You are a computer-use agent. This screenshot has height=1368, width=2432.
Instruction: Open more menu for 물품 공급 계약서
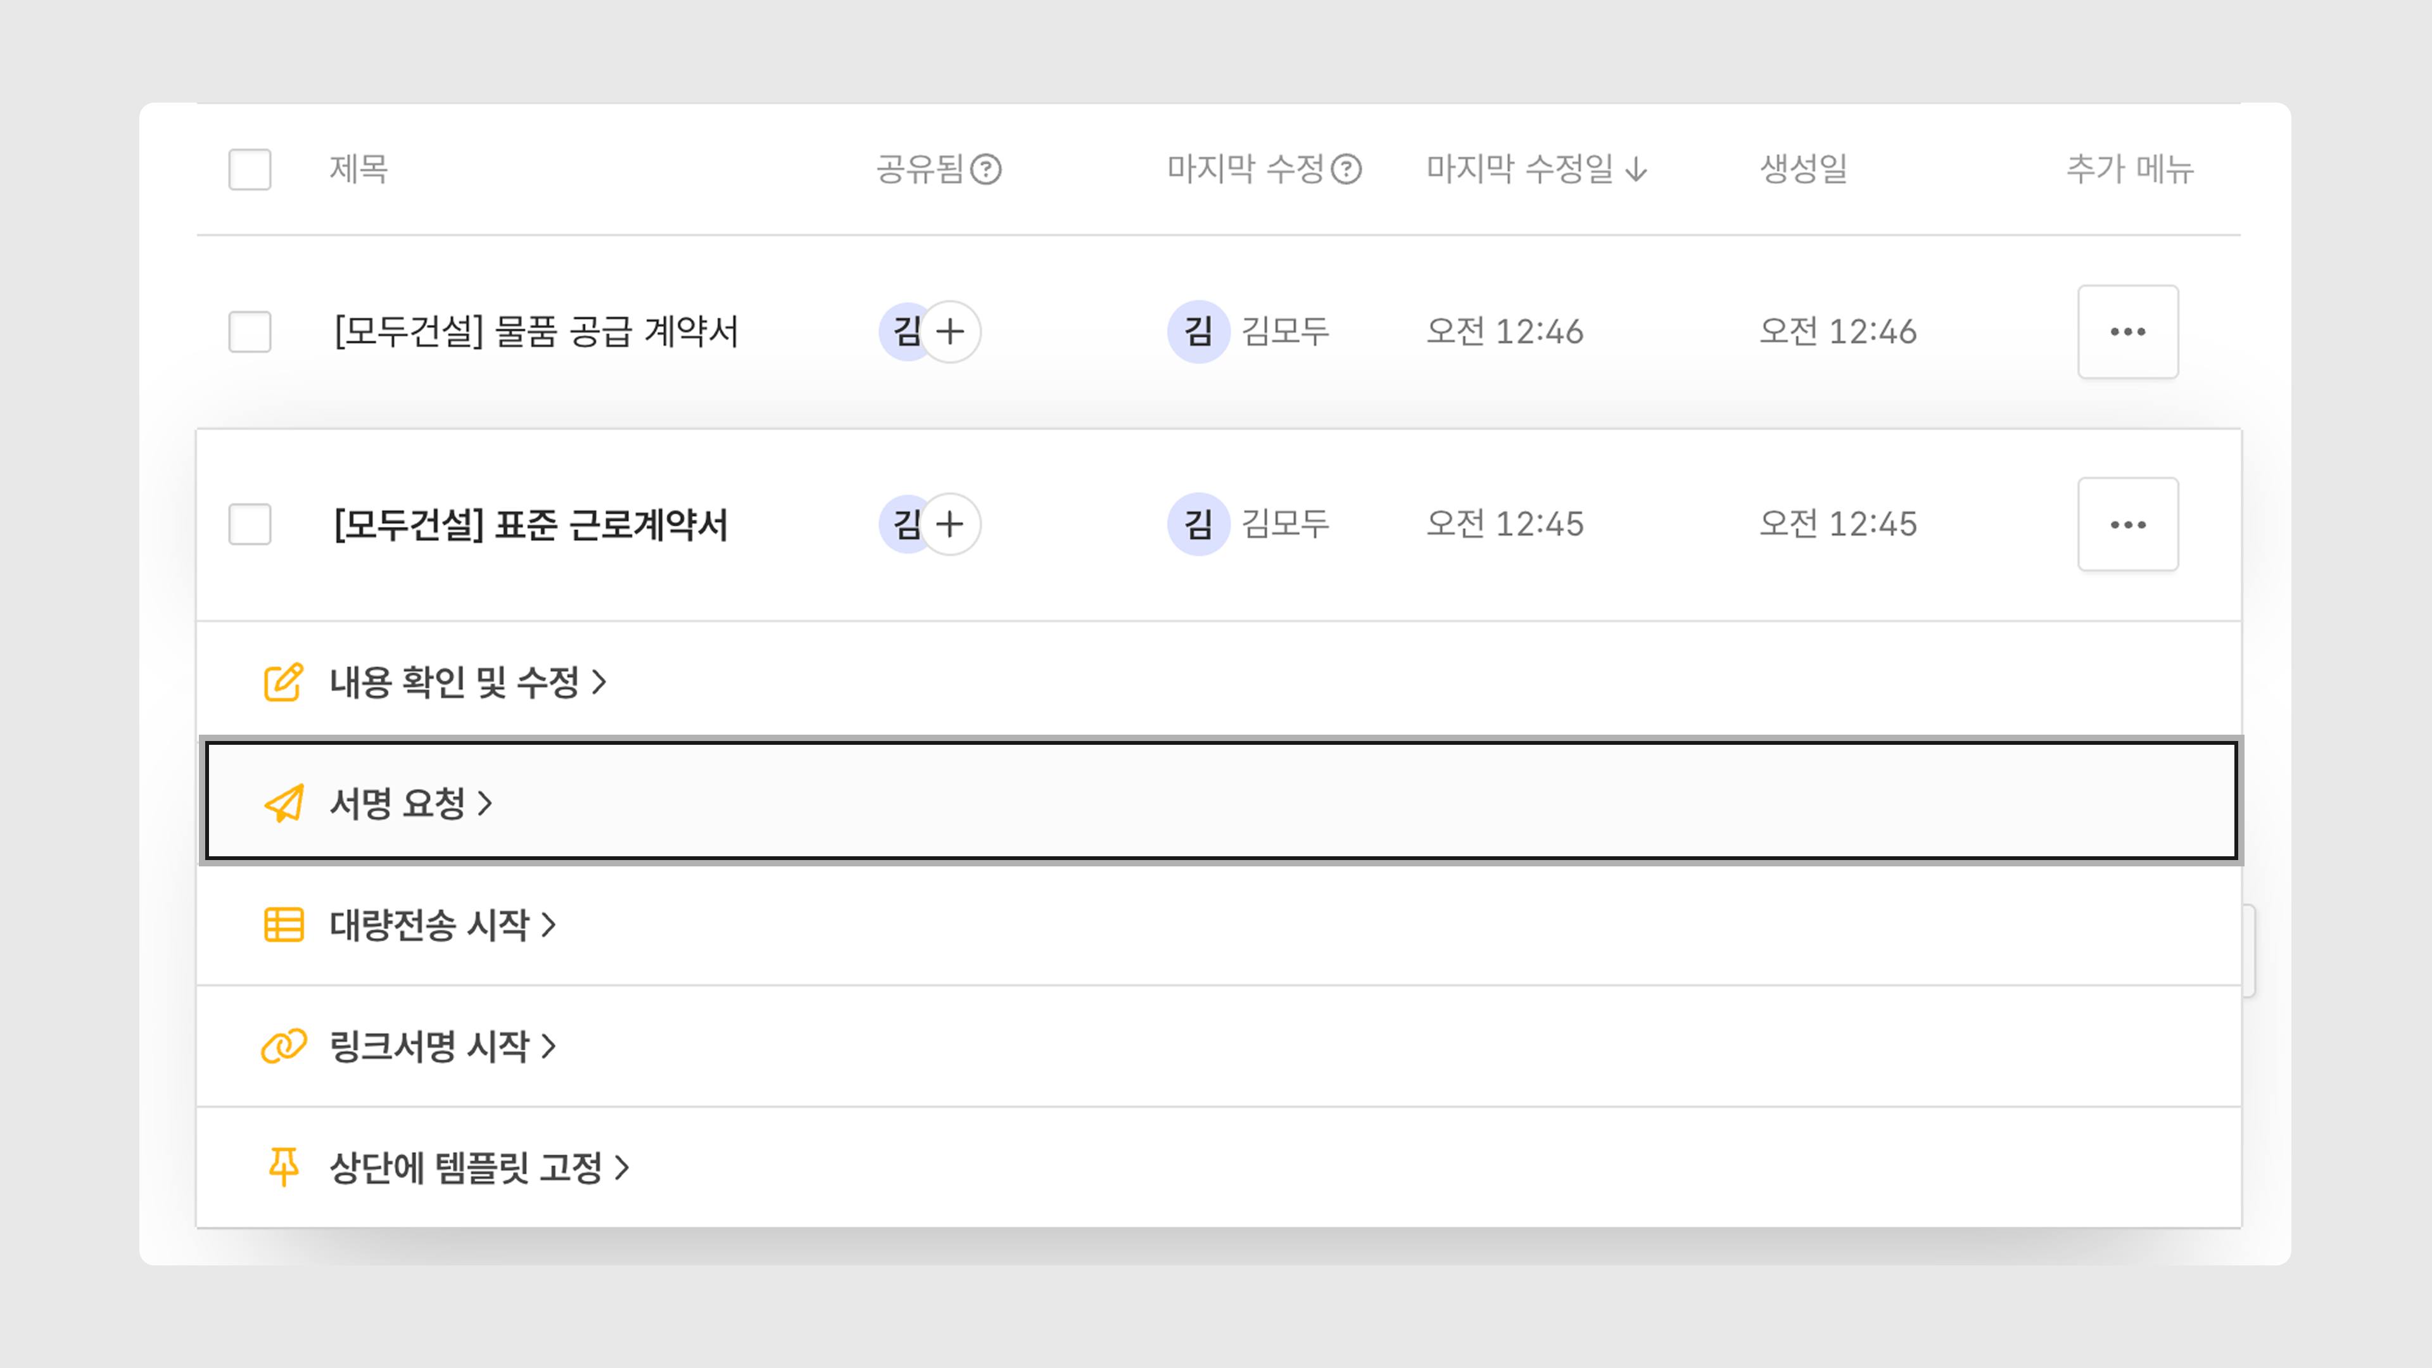[x=2127, y=331]
